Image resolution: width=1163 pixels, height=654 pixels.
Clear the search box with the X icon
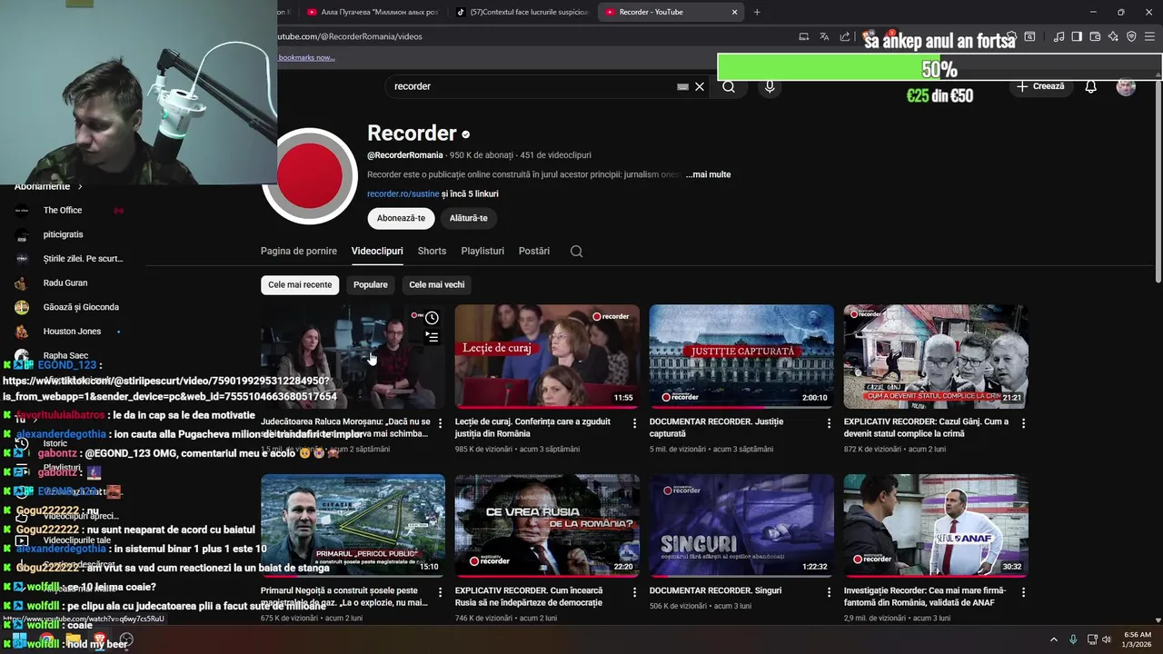point(700,86)
